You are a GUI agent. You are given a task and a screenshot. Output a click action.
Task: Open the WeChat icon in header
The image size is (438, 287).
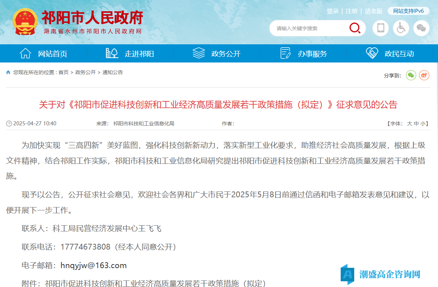point(421,28)
